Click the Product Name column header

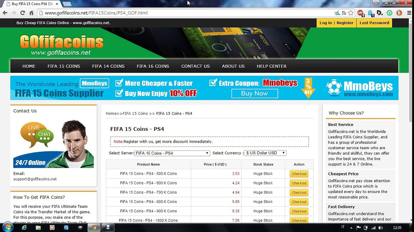(148, 164)
